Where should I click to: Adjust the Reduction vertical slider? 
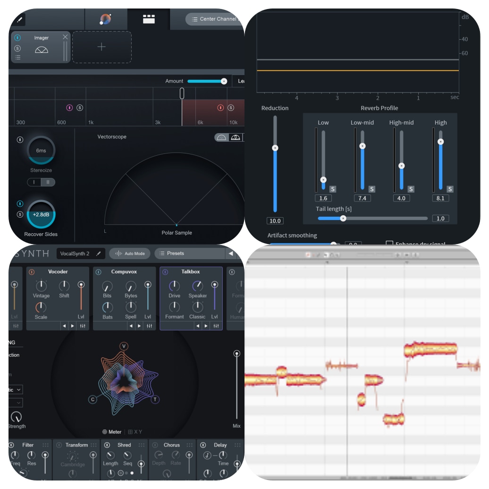[x=275, y=148]
